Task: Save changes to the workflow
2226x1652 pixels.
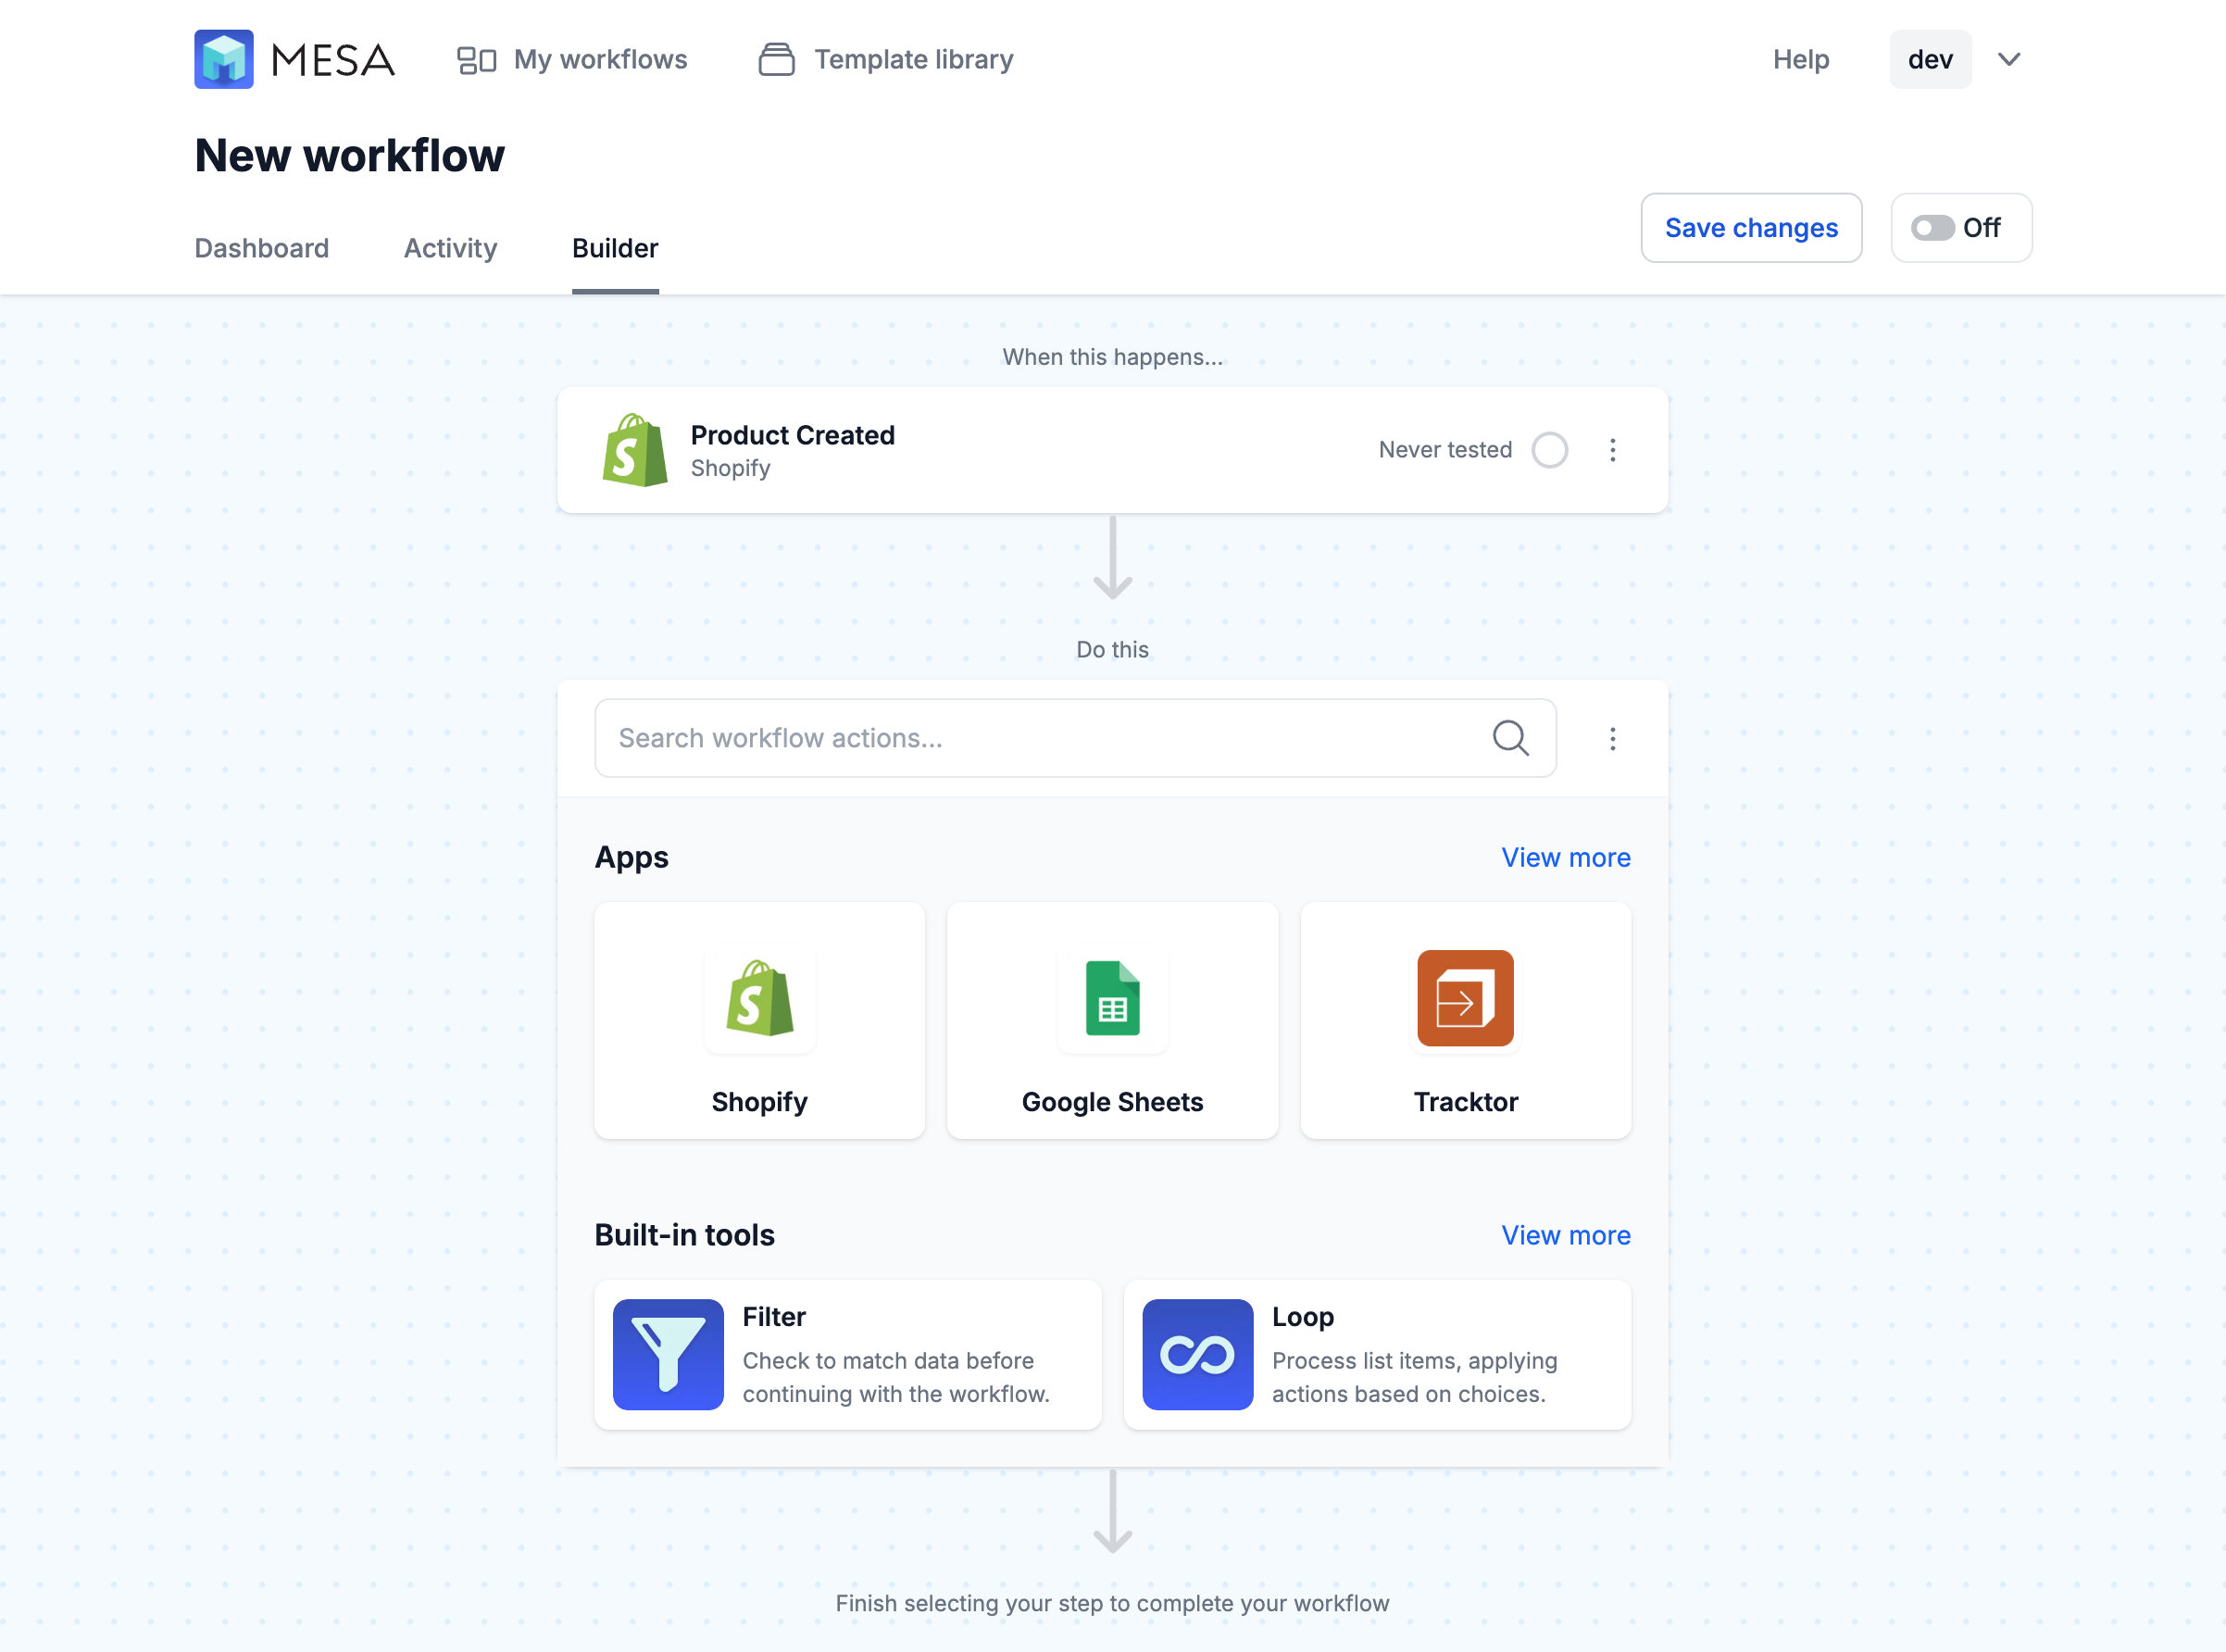Action: tap(1751, 227)
